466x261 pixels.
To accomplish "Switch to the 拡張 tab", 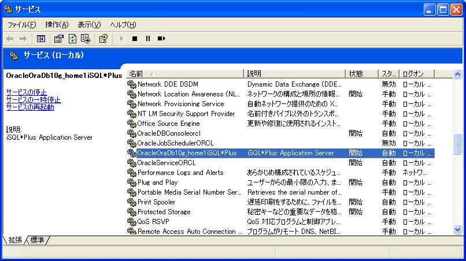I will [x=15, y=240].
